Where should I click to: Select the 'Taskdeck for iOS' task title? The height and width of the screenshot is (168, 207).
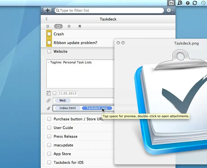(x=69, y=162)
